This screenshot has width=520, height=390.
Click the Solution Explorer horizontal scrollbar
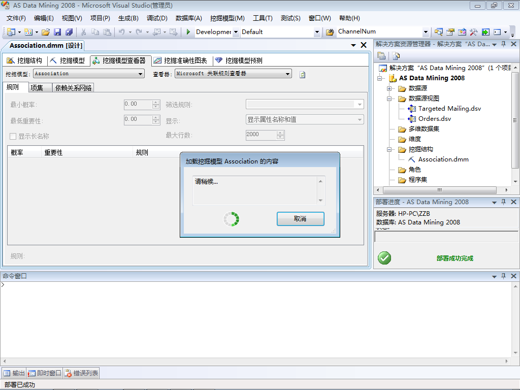click(x=439, y=190)
